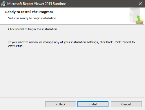The image size is (145, 110).
Task: Click the Ready to Install the Program heading
Action: [29, 12]
